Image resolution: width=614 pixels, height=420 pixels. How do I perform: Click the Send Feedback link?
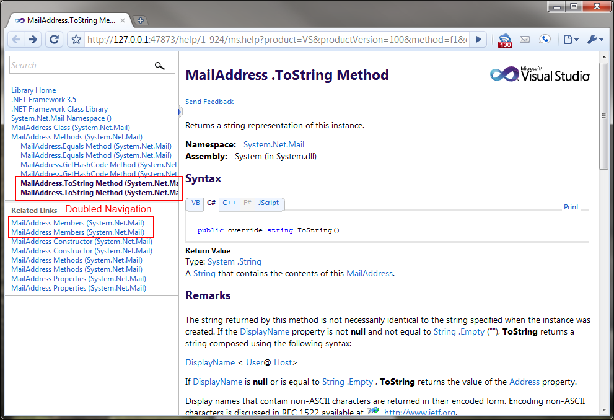click(x=209, y=102)
